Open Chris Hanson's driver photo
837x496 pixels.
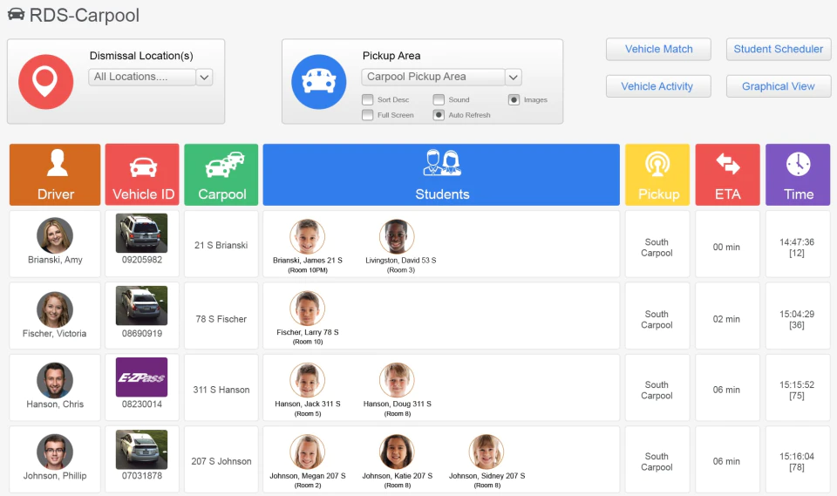pyautogui.click(x=55, y=380)
